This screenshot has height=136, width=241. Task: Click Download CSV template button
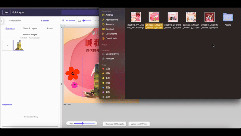[x=115, y=124]
